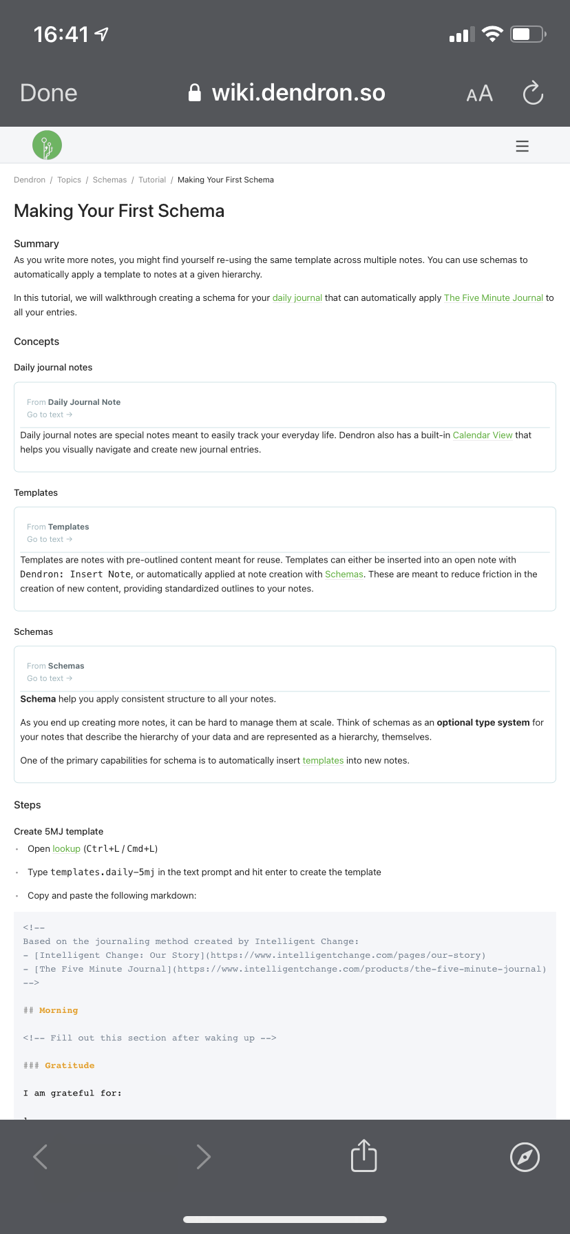The width and height of the screenshot is (570, 1234).
Task: Select Tutorial in the breadcrumb trail
Action: coord(152,179)
